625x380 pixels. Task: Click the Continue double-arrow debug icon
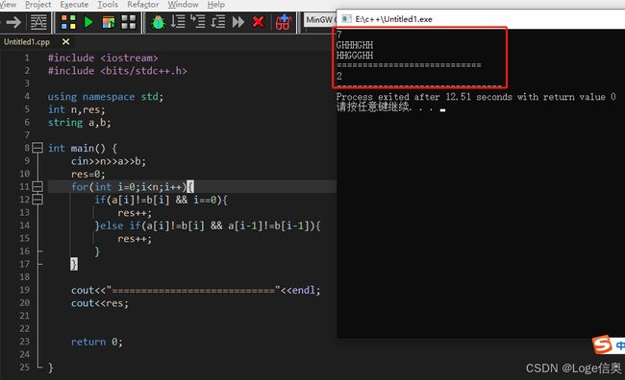coord(237,22)
